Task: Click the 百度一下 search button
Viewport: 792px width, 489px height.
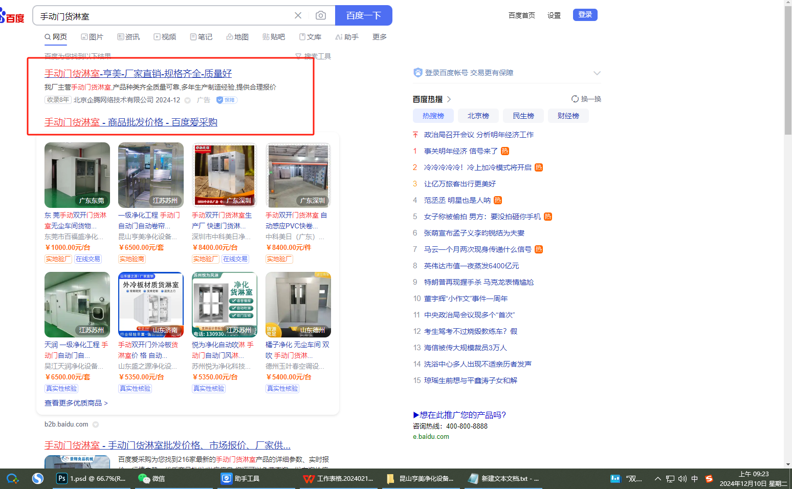Action: 364,15
